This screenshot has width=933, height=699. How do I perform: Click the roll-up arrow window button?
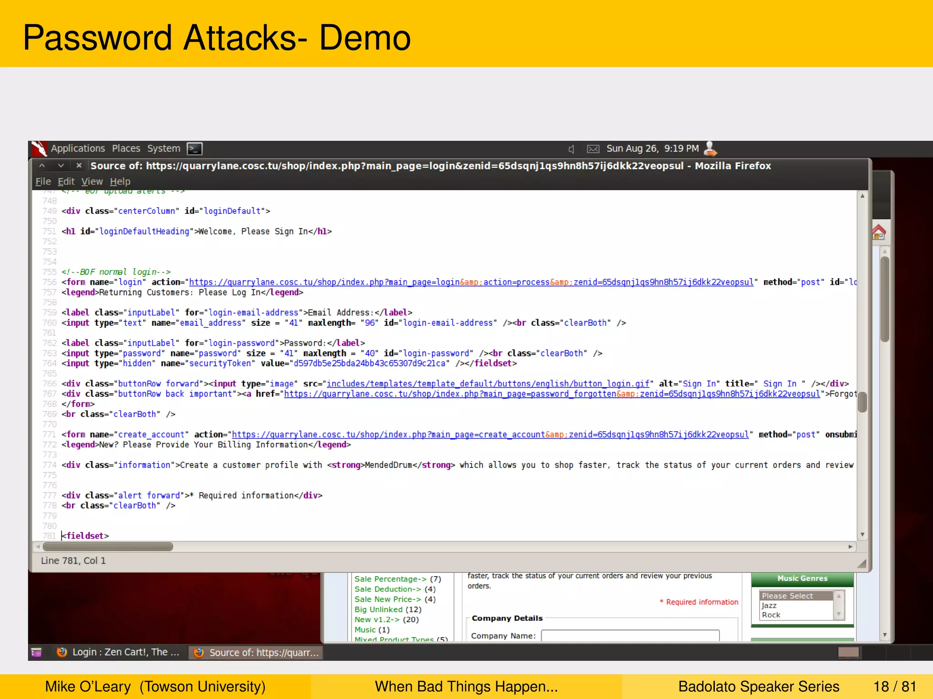coord(42,166)
